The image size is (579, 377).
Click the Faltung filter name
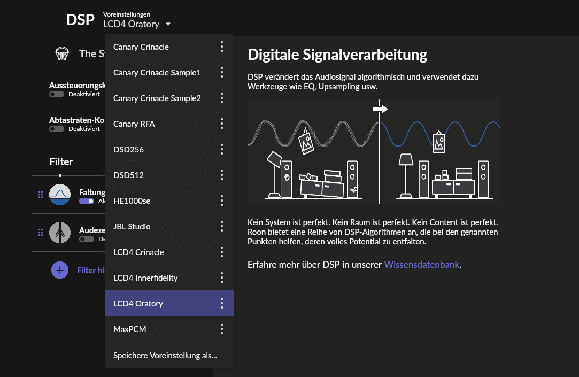coord(92,193)
